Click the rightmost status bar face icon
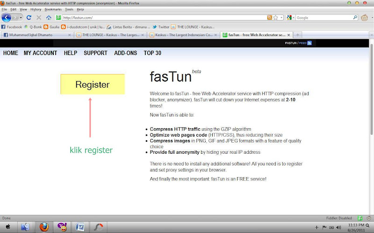 (x=369, y=218)
